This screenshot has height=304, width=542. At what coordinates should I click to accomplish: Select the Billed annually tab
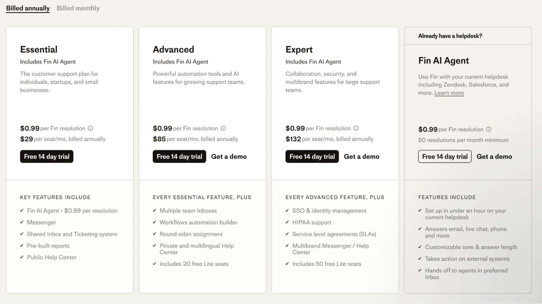click(x=28, y=8)
